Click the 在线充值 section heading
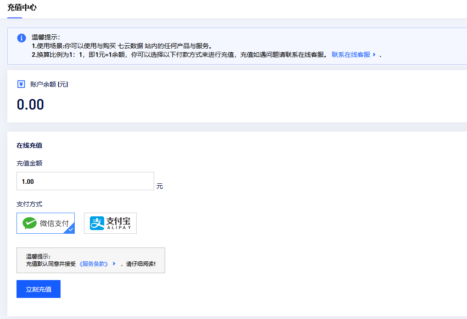Image resolution: width=467 pixels, height=319 pixels. (29, 146)
